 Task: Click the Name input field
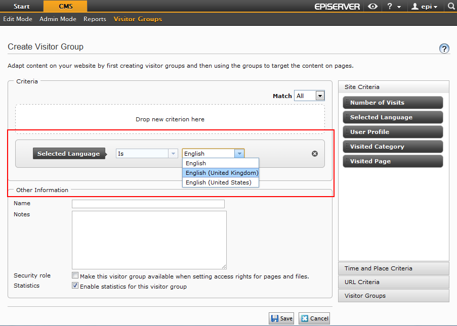[148, 204]
